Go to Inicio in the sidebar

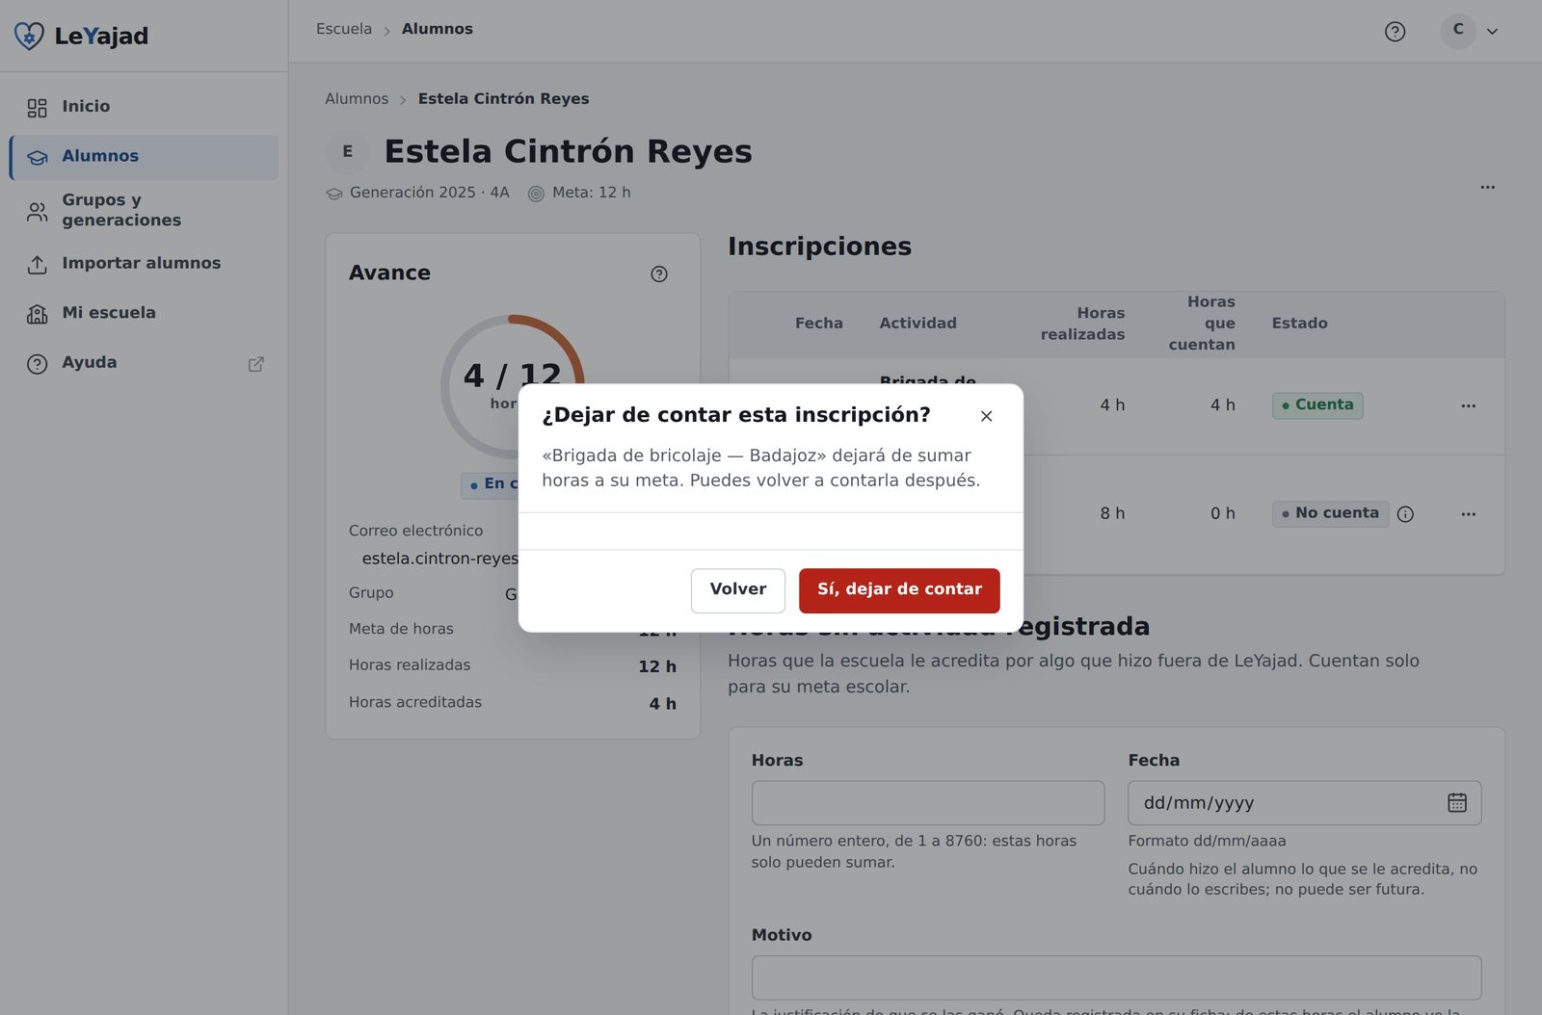145,107
